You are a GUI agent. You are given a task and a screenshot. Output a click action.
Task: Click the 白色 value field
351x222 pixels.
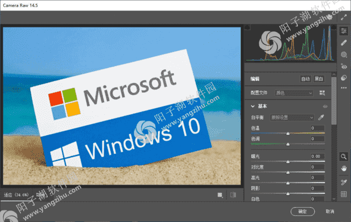click(x=318, y=199)
